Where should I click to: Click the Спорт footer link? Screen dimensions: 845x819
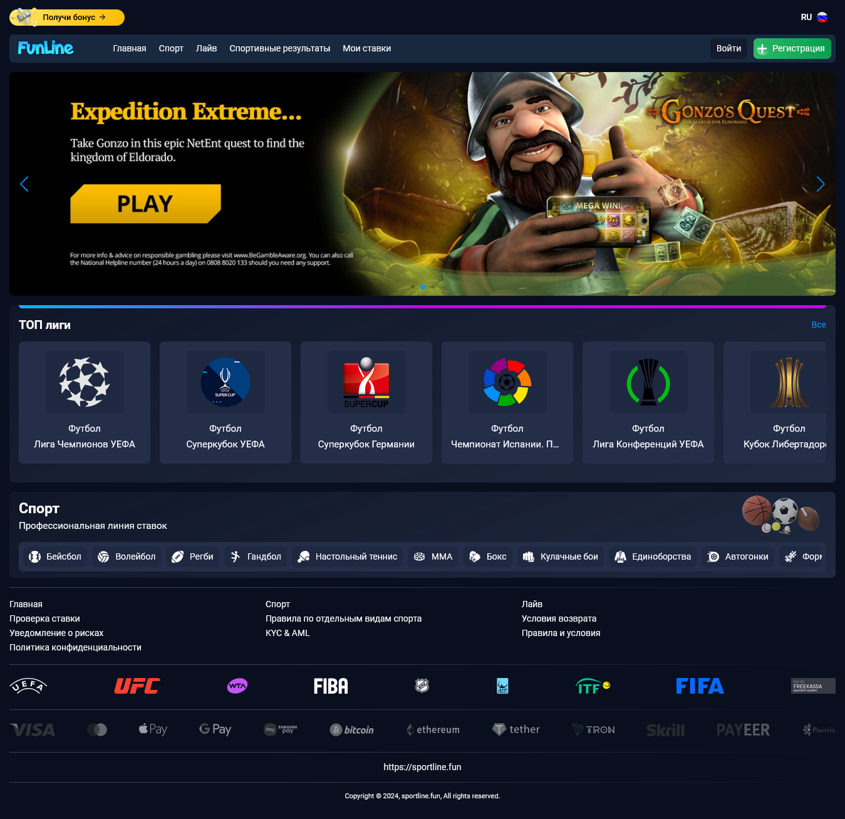coord(277,604)
